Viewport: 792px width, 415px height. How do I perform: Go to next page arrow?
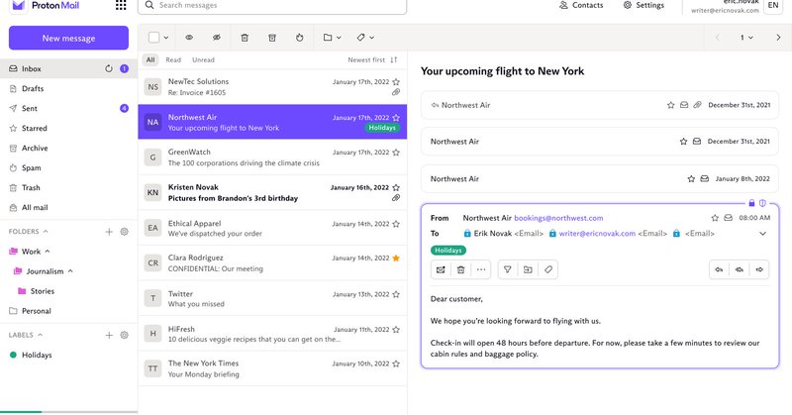click(x=778, y=38)
